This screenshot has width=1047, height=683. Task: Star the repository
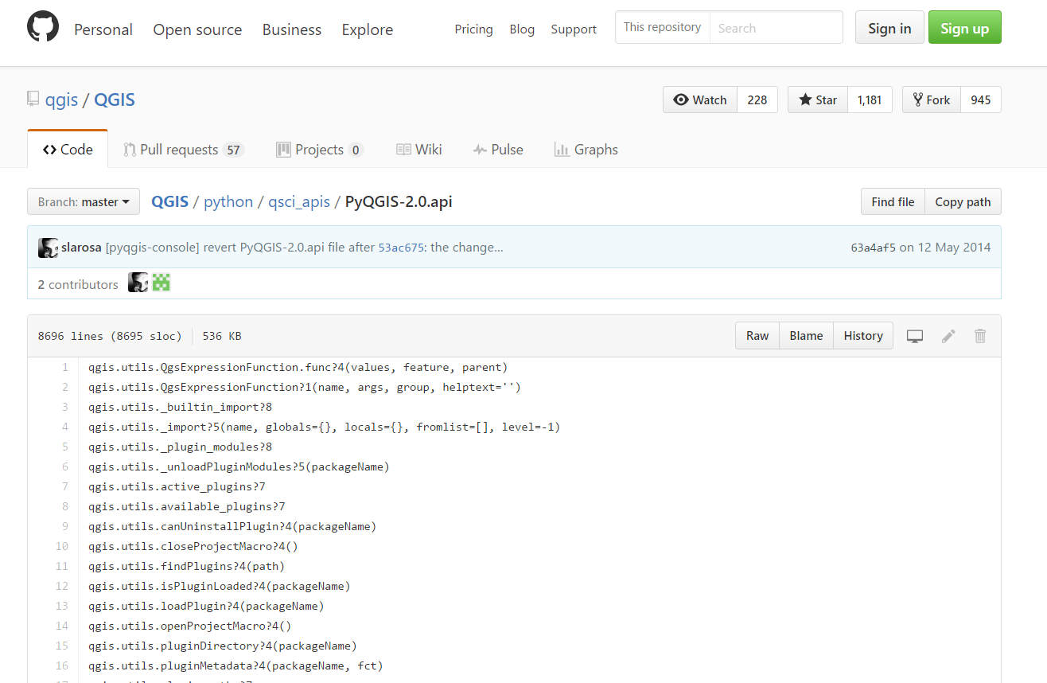click(818, 100)
